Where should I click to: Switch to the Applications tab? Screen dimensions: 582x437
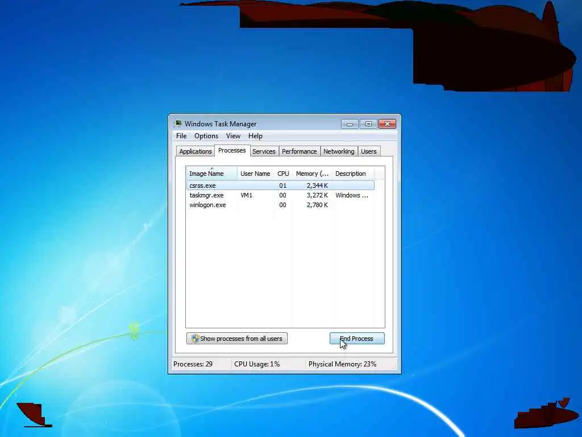tap(196, 151)
